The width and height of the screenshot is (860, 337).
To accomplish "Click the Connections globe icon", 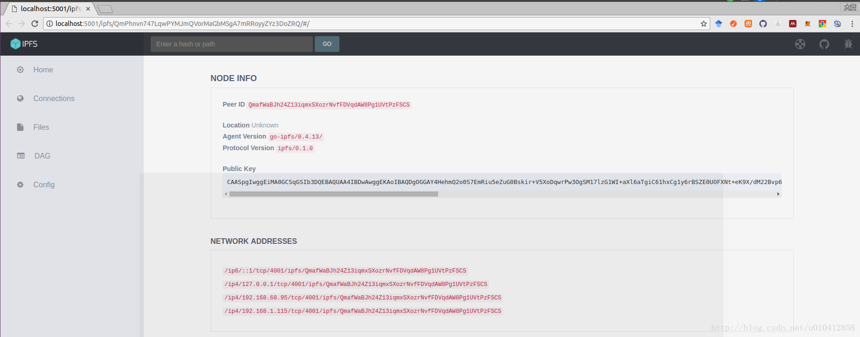I will coord(20,98).
